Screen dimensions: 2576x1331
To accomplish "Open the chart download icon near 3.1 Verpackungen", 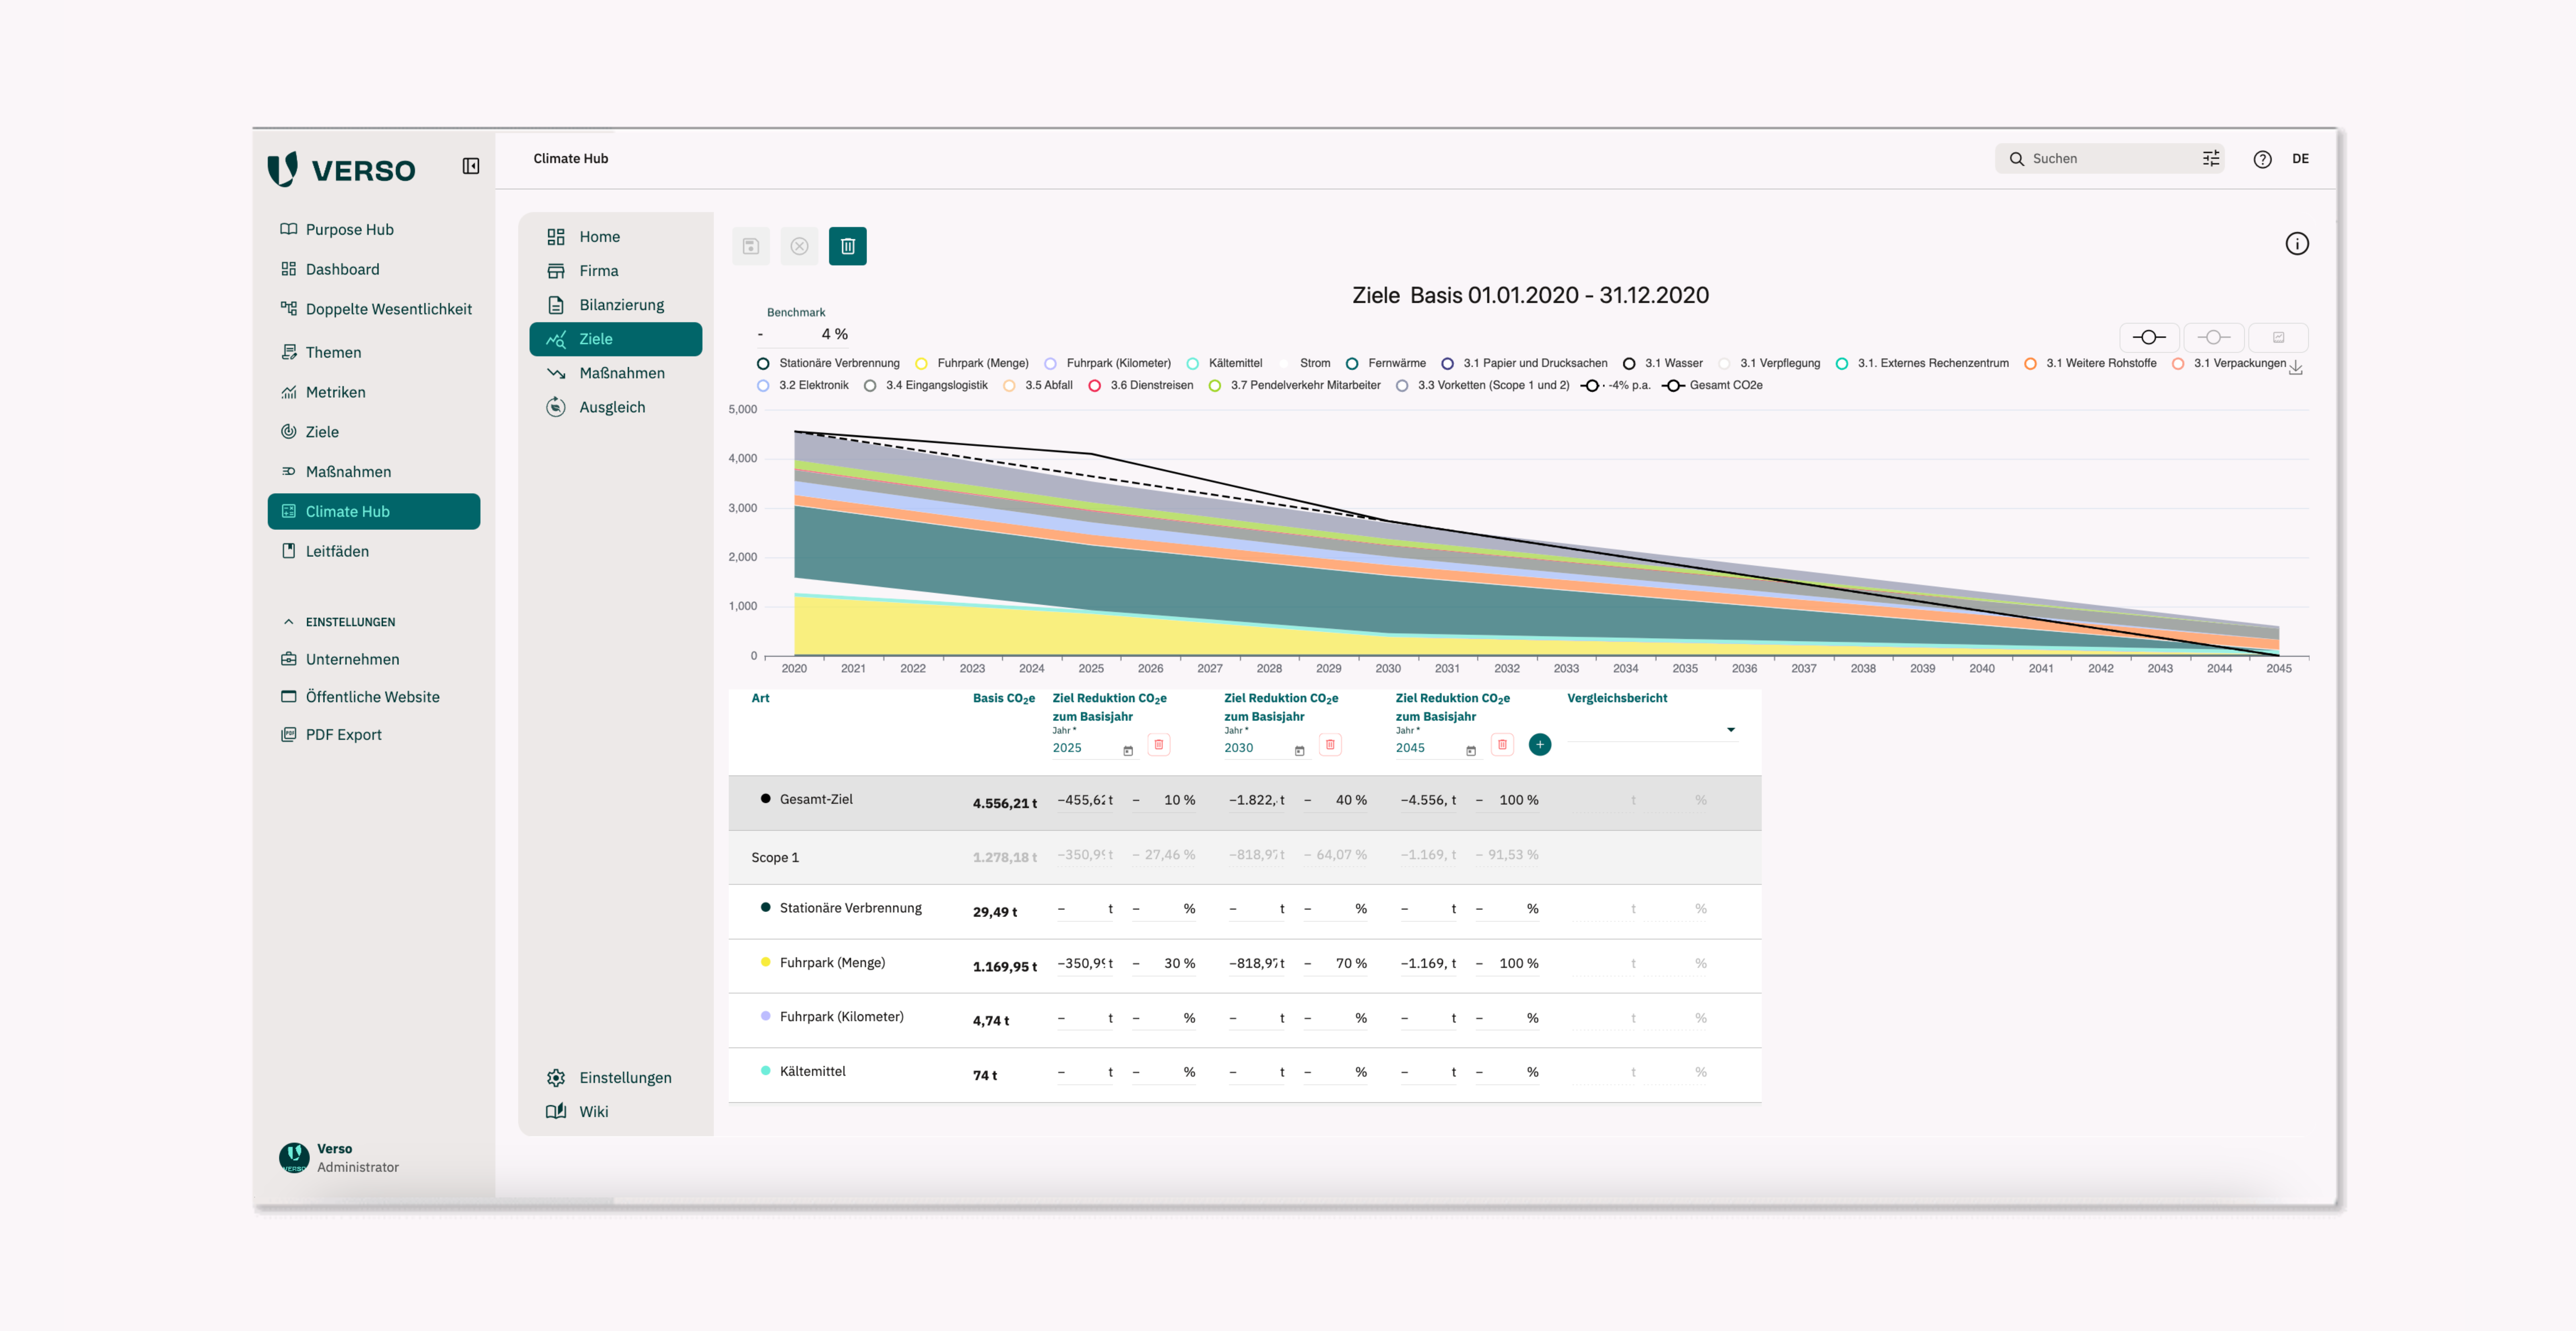I will [x=2296, y=368].
